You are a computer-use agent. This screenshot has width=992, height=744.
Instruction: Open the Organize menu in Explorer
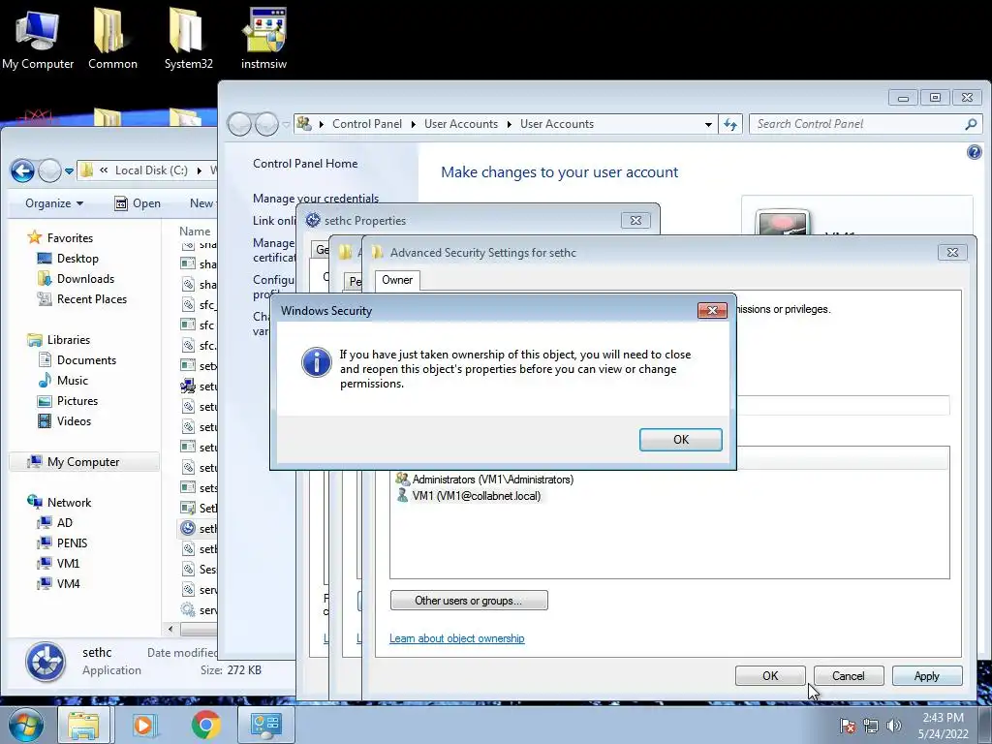54,203
